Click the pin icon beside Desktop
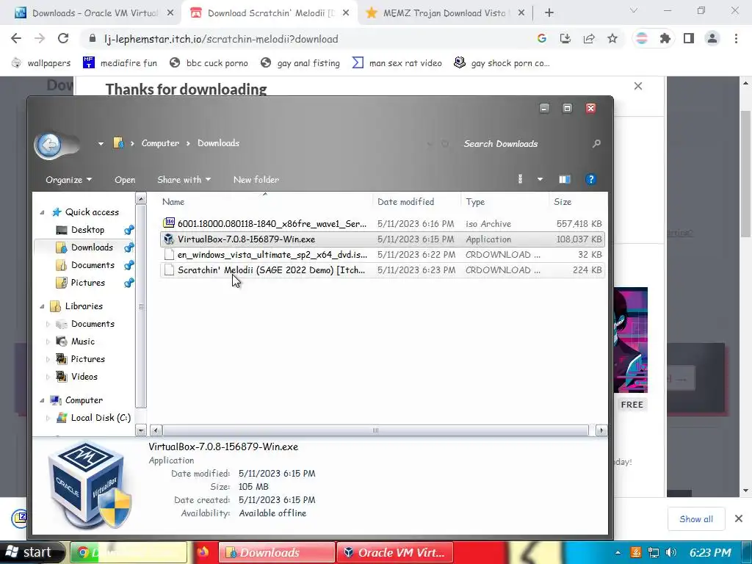The image size is (752, 564). point(129,230)
